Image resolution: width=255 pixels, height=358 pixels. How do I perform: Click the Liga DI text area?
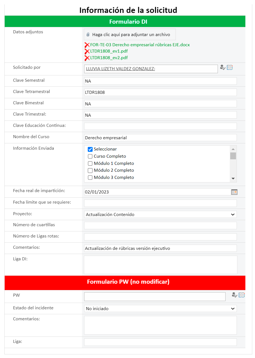[161, 265]
